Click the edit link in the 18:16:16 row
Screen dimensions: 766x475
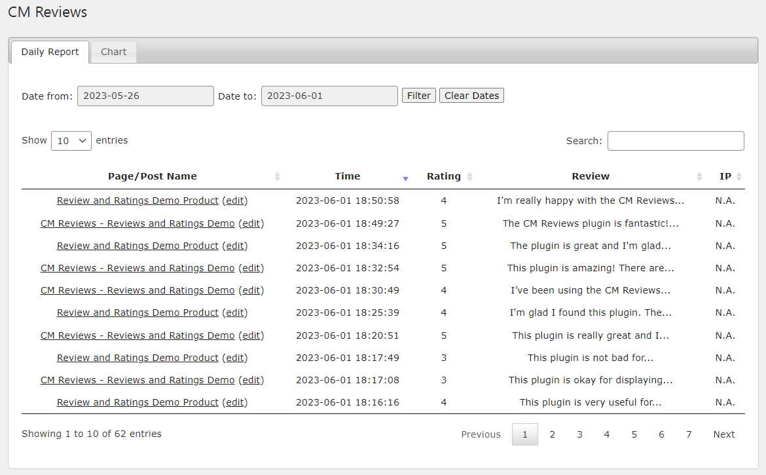(235, 402)
